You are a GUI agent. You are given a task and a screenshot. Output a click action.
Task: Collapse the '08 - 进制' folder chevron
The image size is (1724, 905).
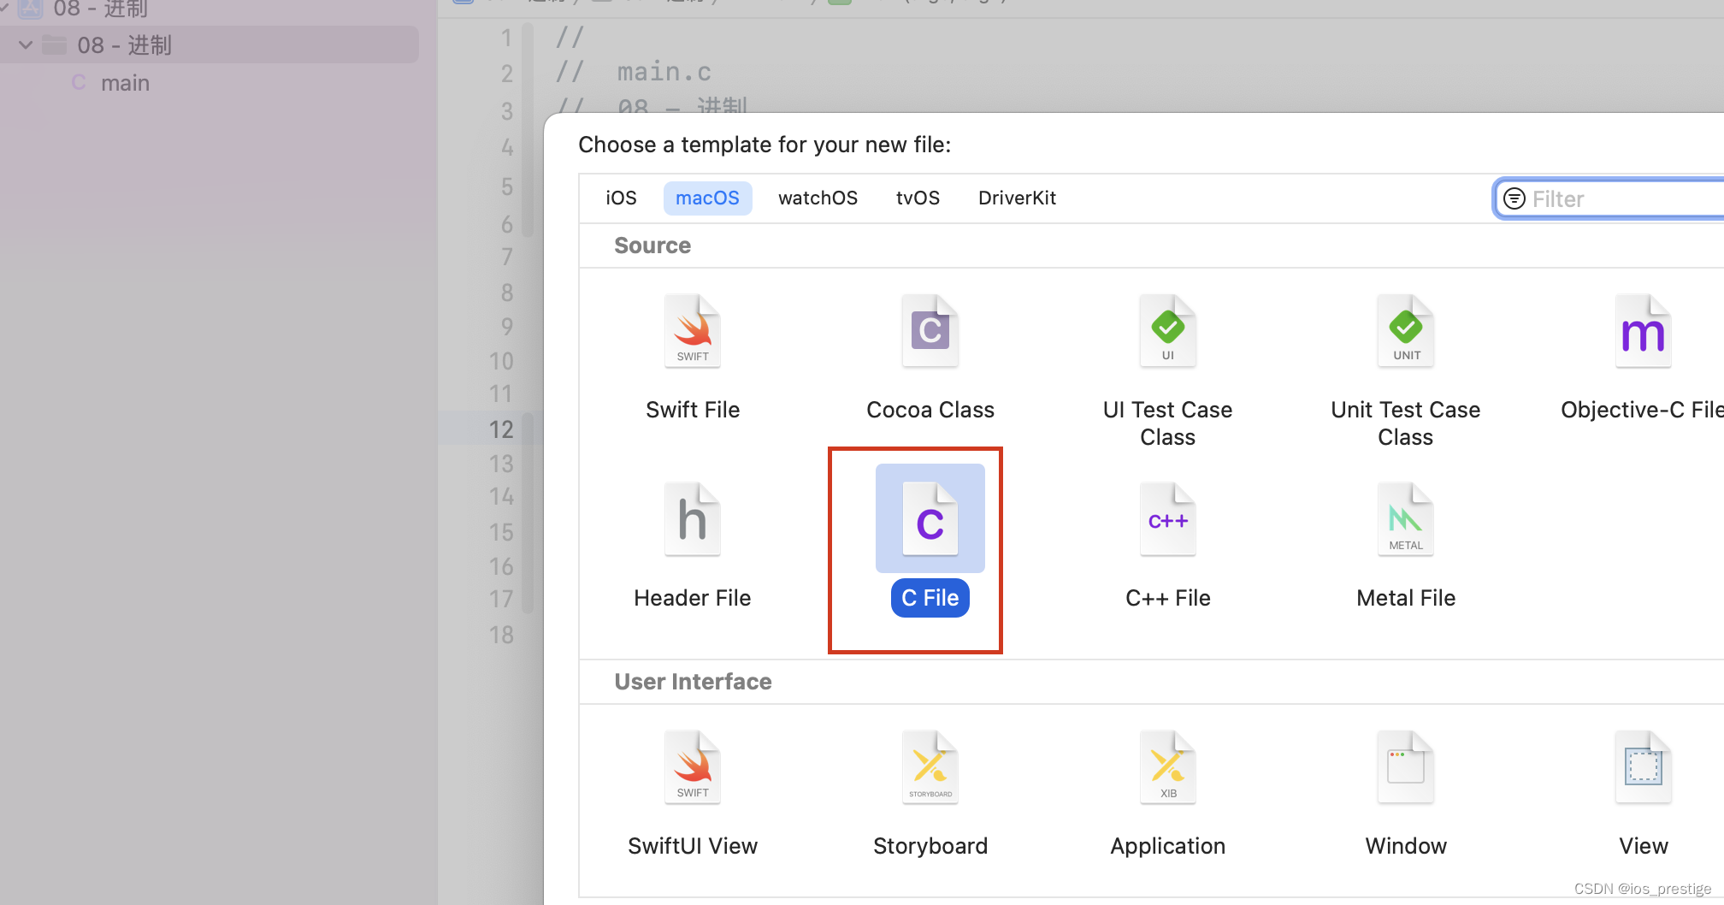click(x=26, y=44)
